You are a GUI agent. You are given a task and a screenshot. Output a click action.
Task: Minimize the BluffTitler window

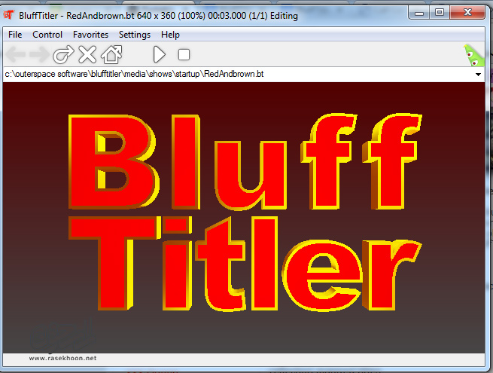click(x=419, y=13)
